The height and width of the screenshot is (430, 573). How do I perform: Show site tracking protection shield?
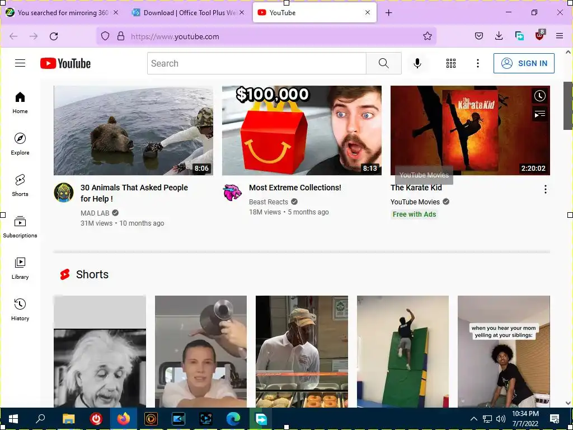pos(105,36)
